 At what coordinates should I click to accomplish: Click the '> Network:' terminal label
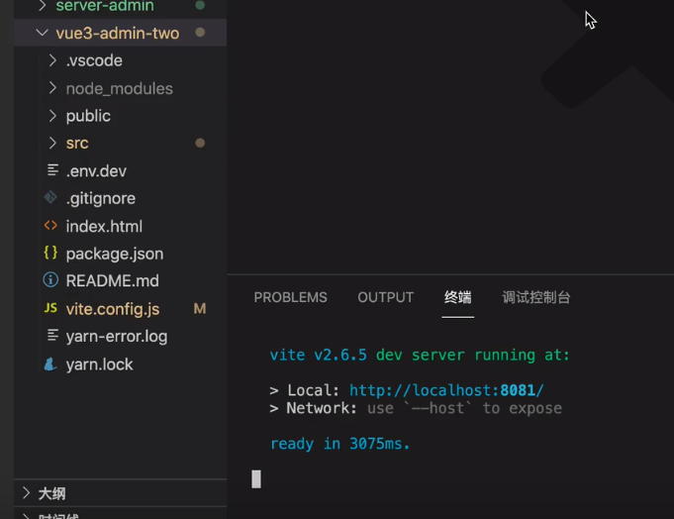(x=313, y=408)
